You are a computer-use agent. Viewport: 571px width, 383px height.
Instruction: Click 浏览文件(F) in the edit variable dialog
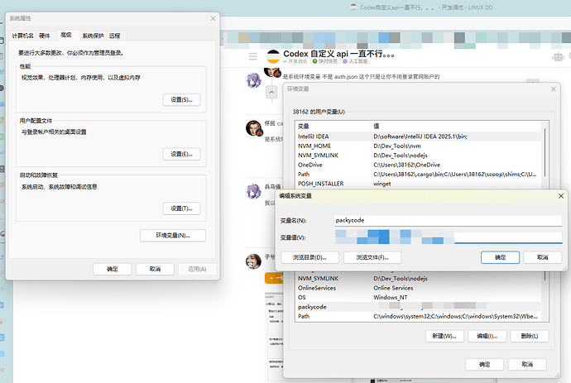point(372,257)
